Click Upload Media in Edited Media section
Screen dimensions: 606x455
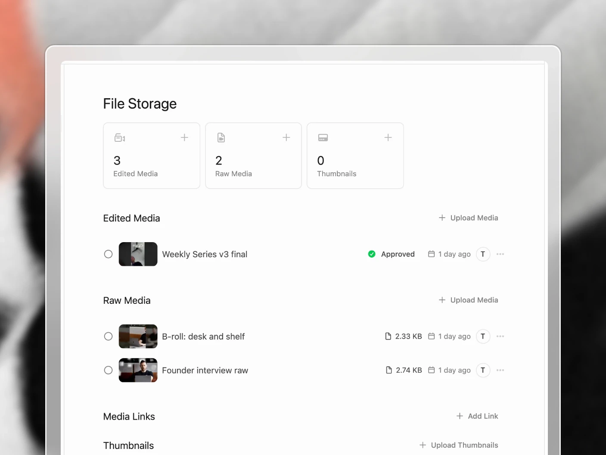[468, 218]
